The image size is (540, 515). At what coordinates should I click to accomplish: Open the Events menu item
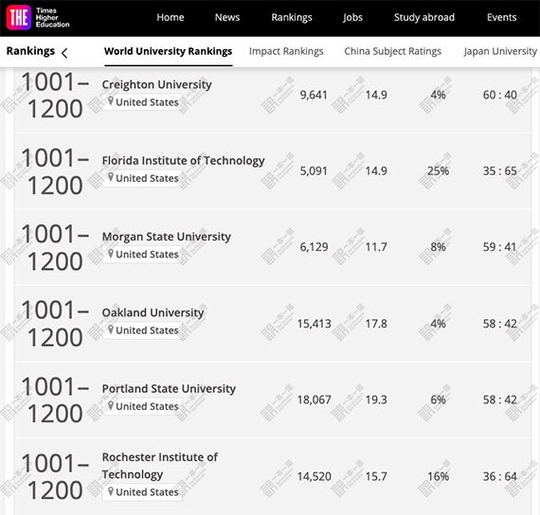point(502,17)
